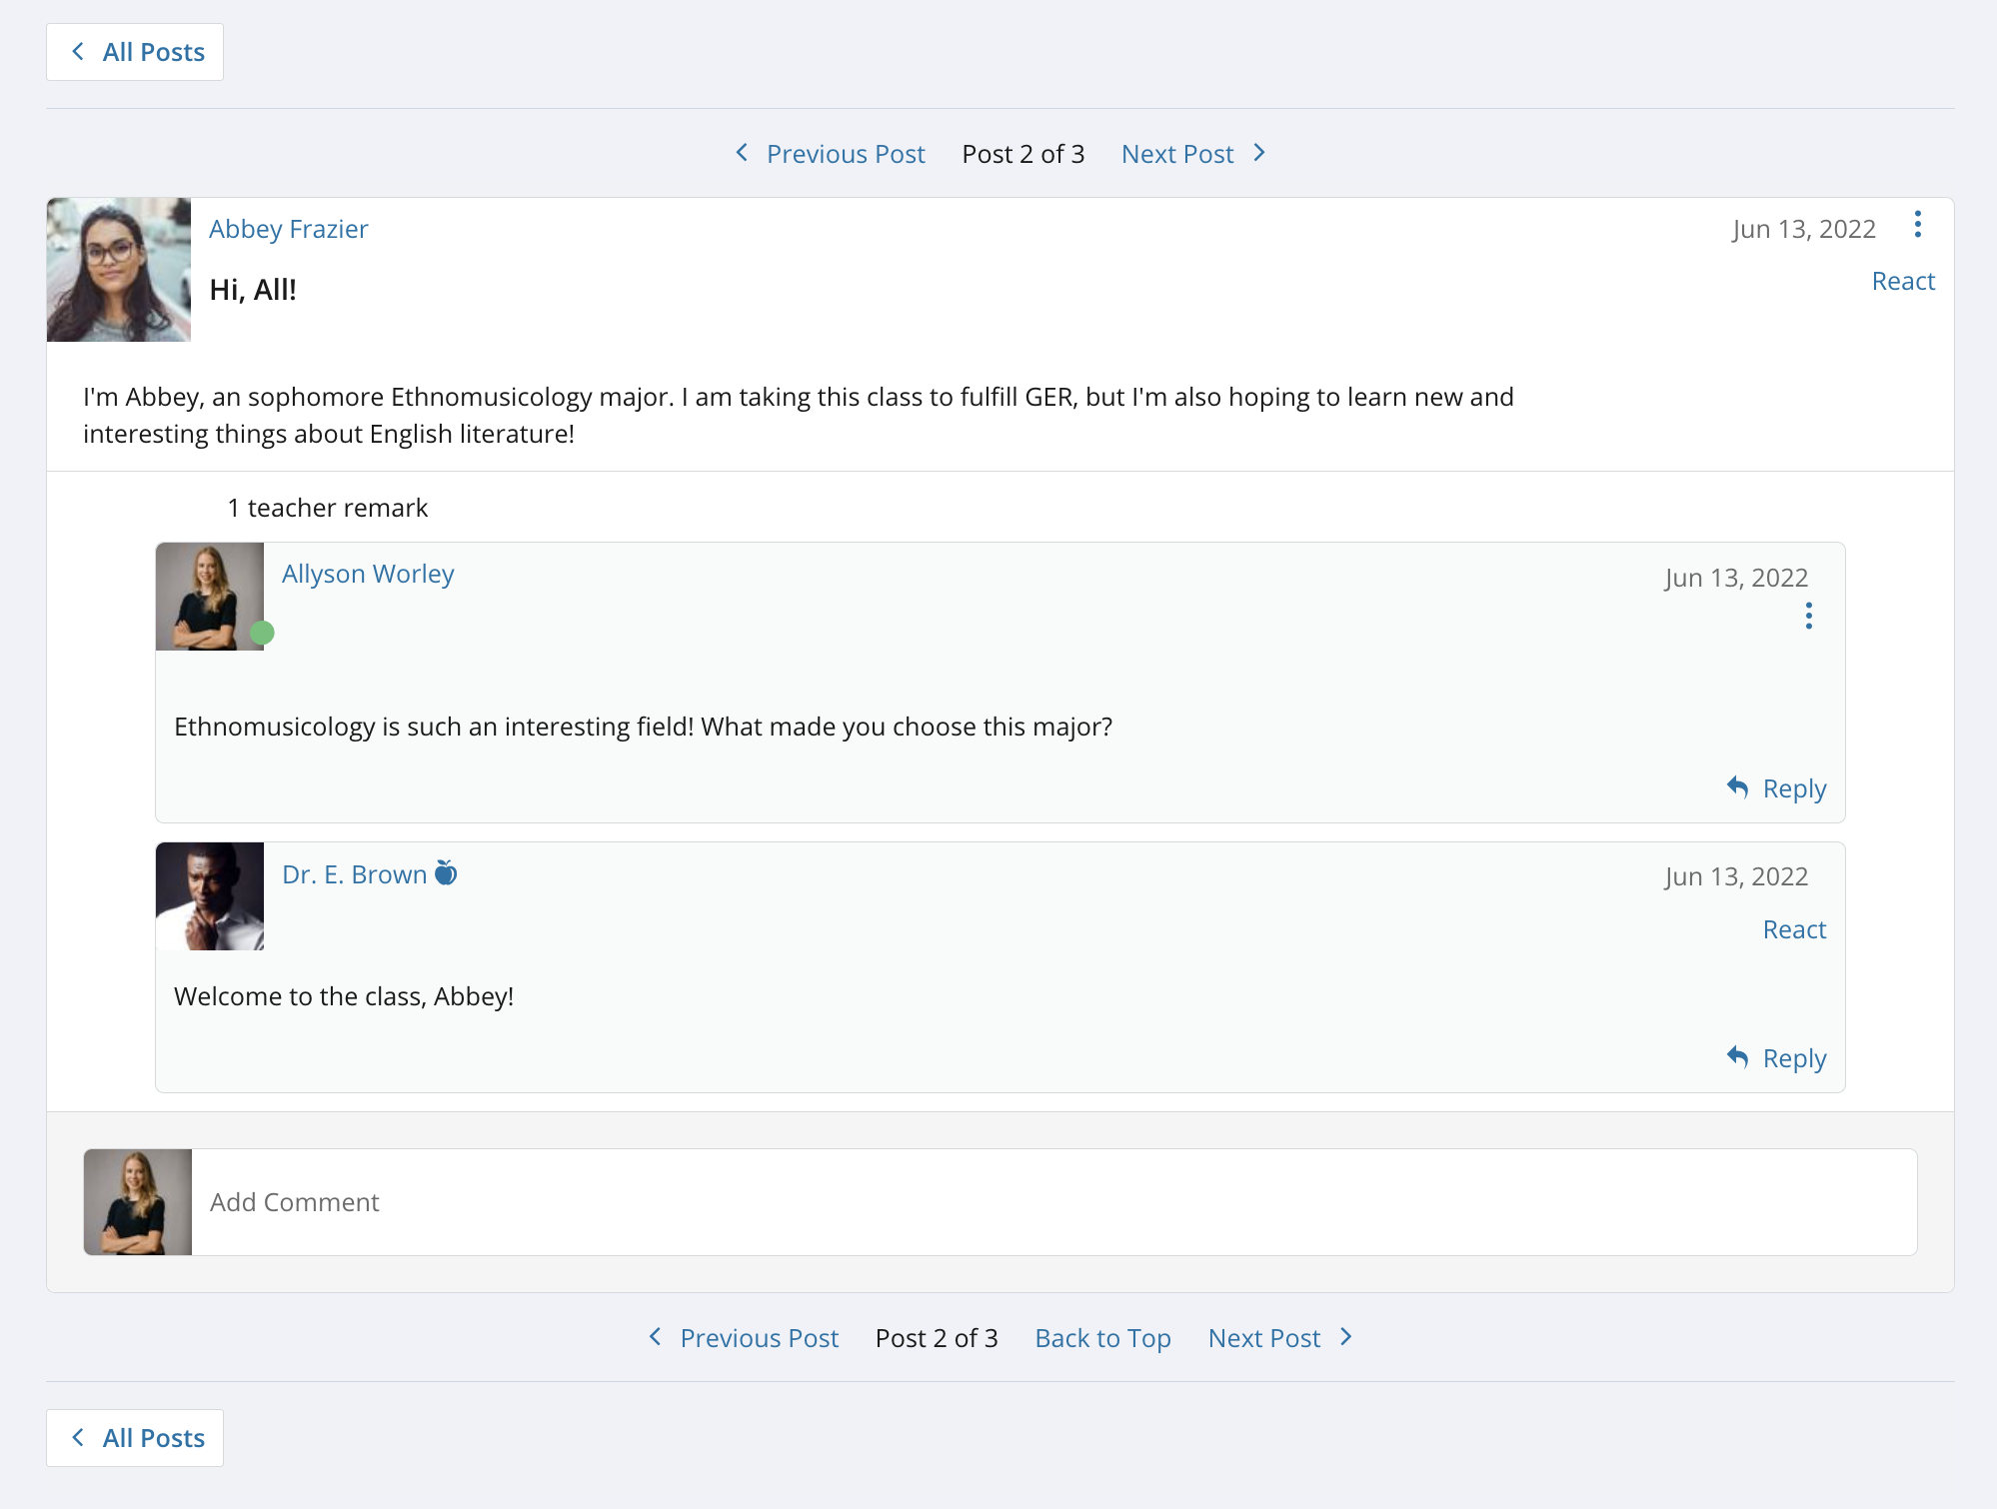Click the instructor apple icon beside Dr. E. Brown
The width and height of the screenshot is (1997, 1509).
tap(446, 873)
